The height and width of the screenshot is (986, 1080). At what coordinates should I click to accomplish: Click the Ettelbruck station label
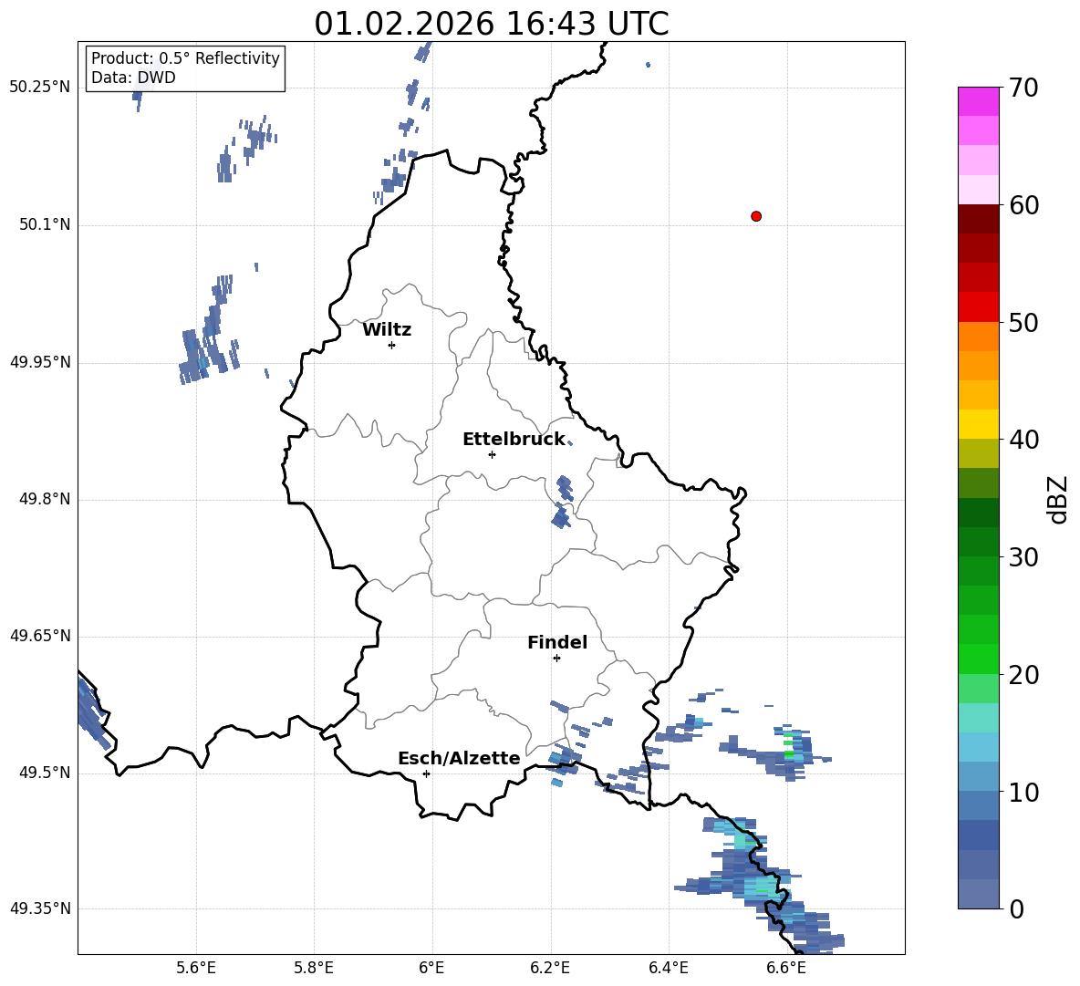514,440
